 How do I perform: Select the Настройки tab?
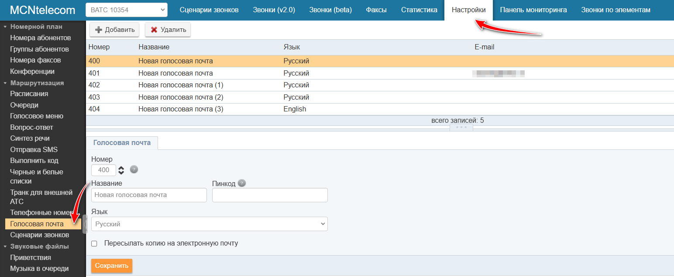pos(469,10)
